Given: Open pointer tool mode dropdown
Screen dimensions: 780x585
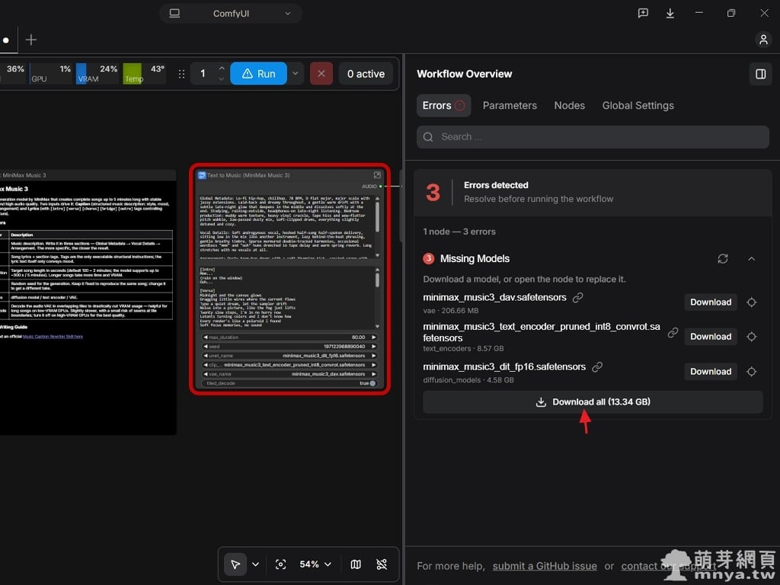Looking at the screenshot, I should coord(255,564).
